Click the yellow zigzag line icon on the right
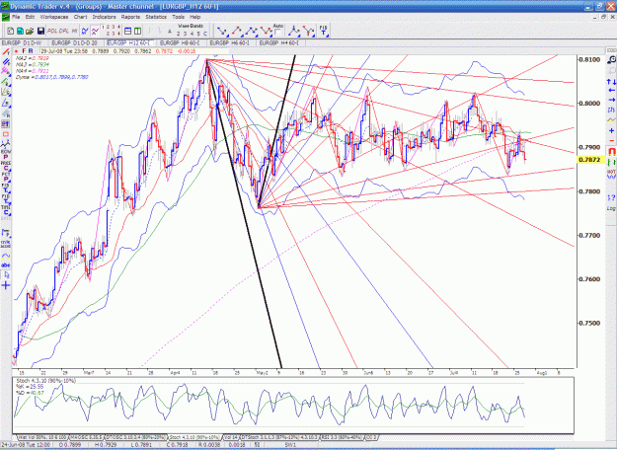 pyautogui.click(x=611, y=119)
